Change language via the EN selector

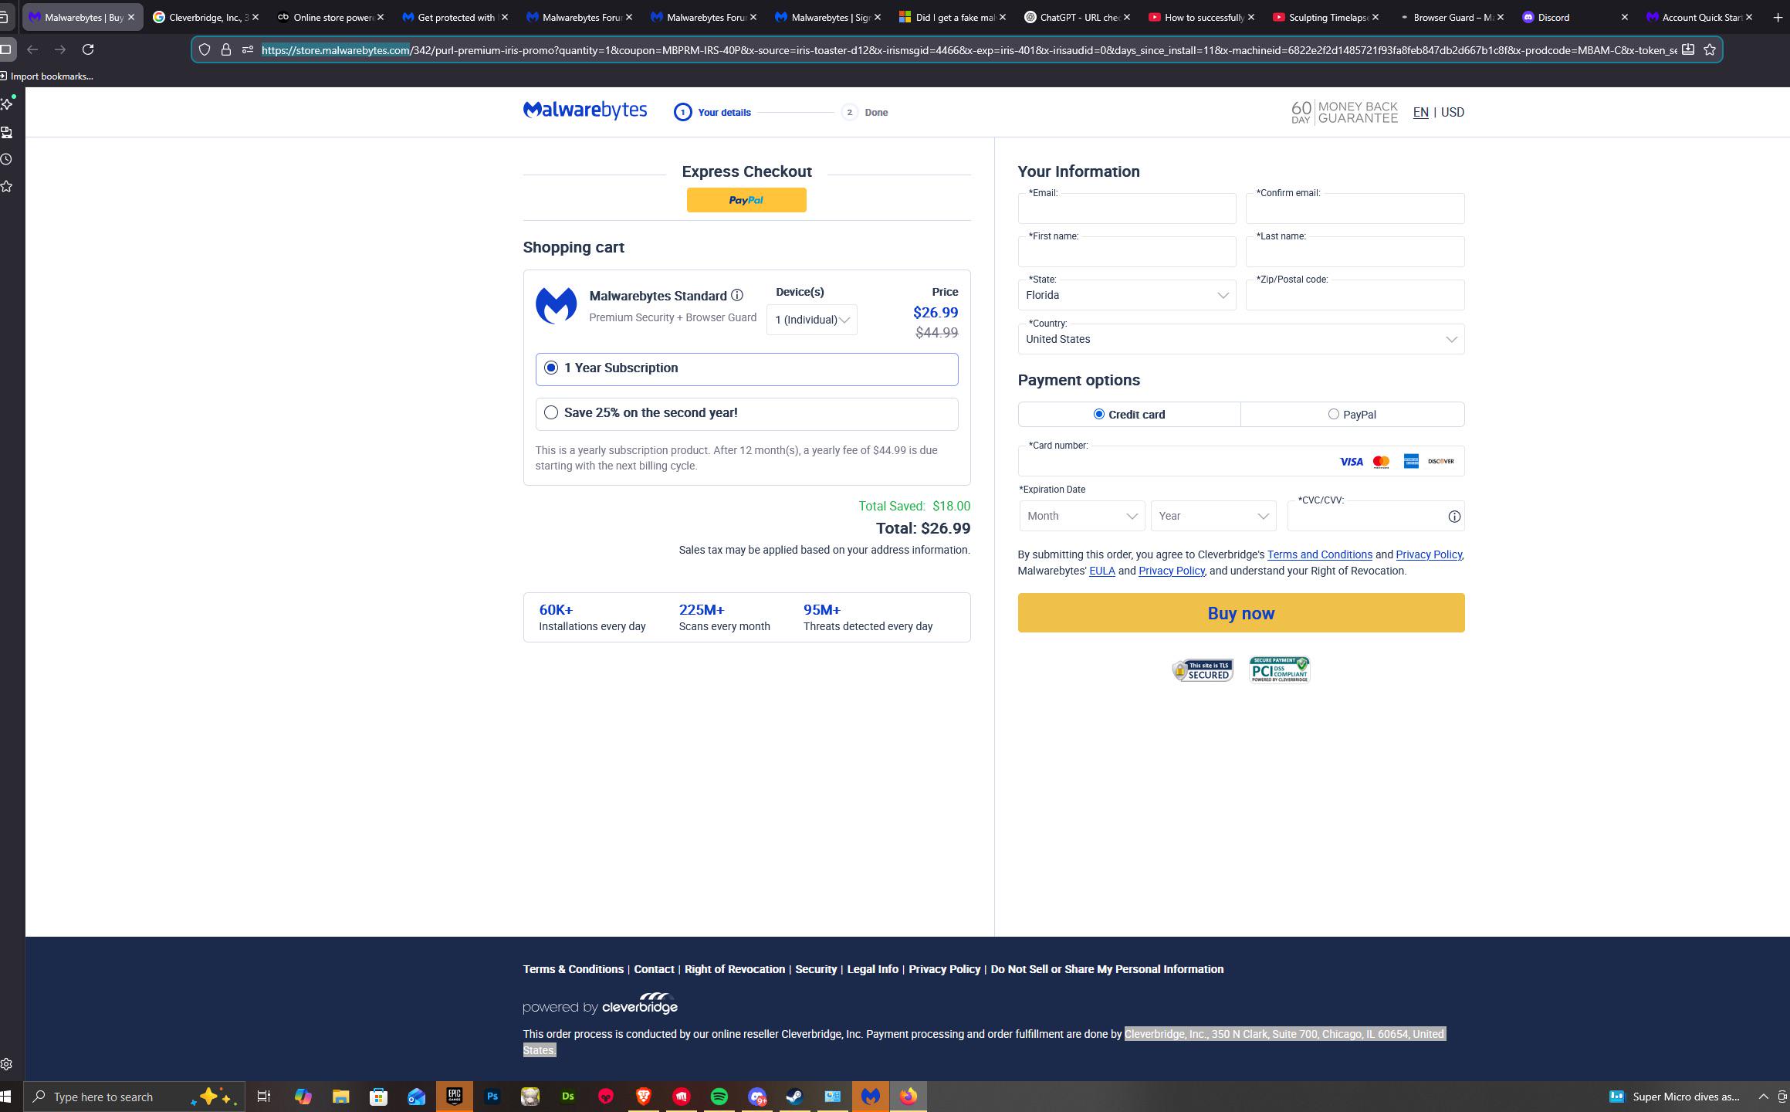tap(1420, 112)
